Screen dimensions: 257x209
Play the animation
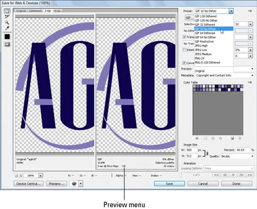tap(233, 175)
